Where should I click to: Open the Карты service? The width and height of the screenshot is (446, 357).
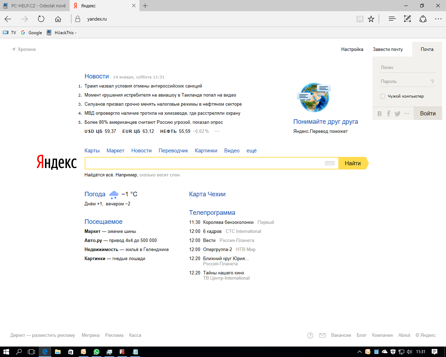92,151
